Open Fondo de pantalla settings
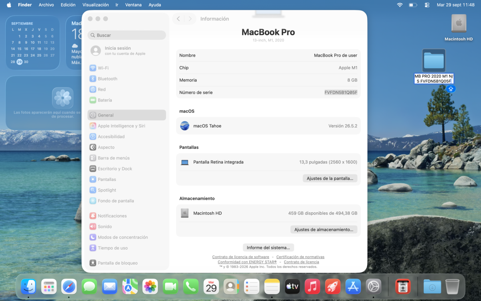 coord(127,201)
